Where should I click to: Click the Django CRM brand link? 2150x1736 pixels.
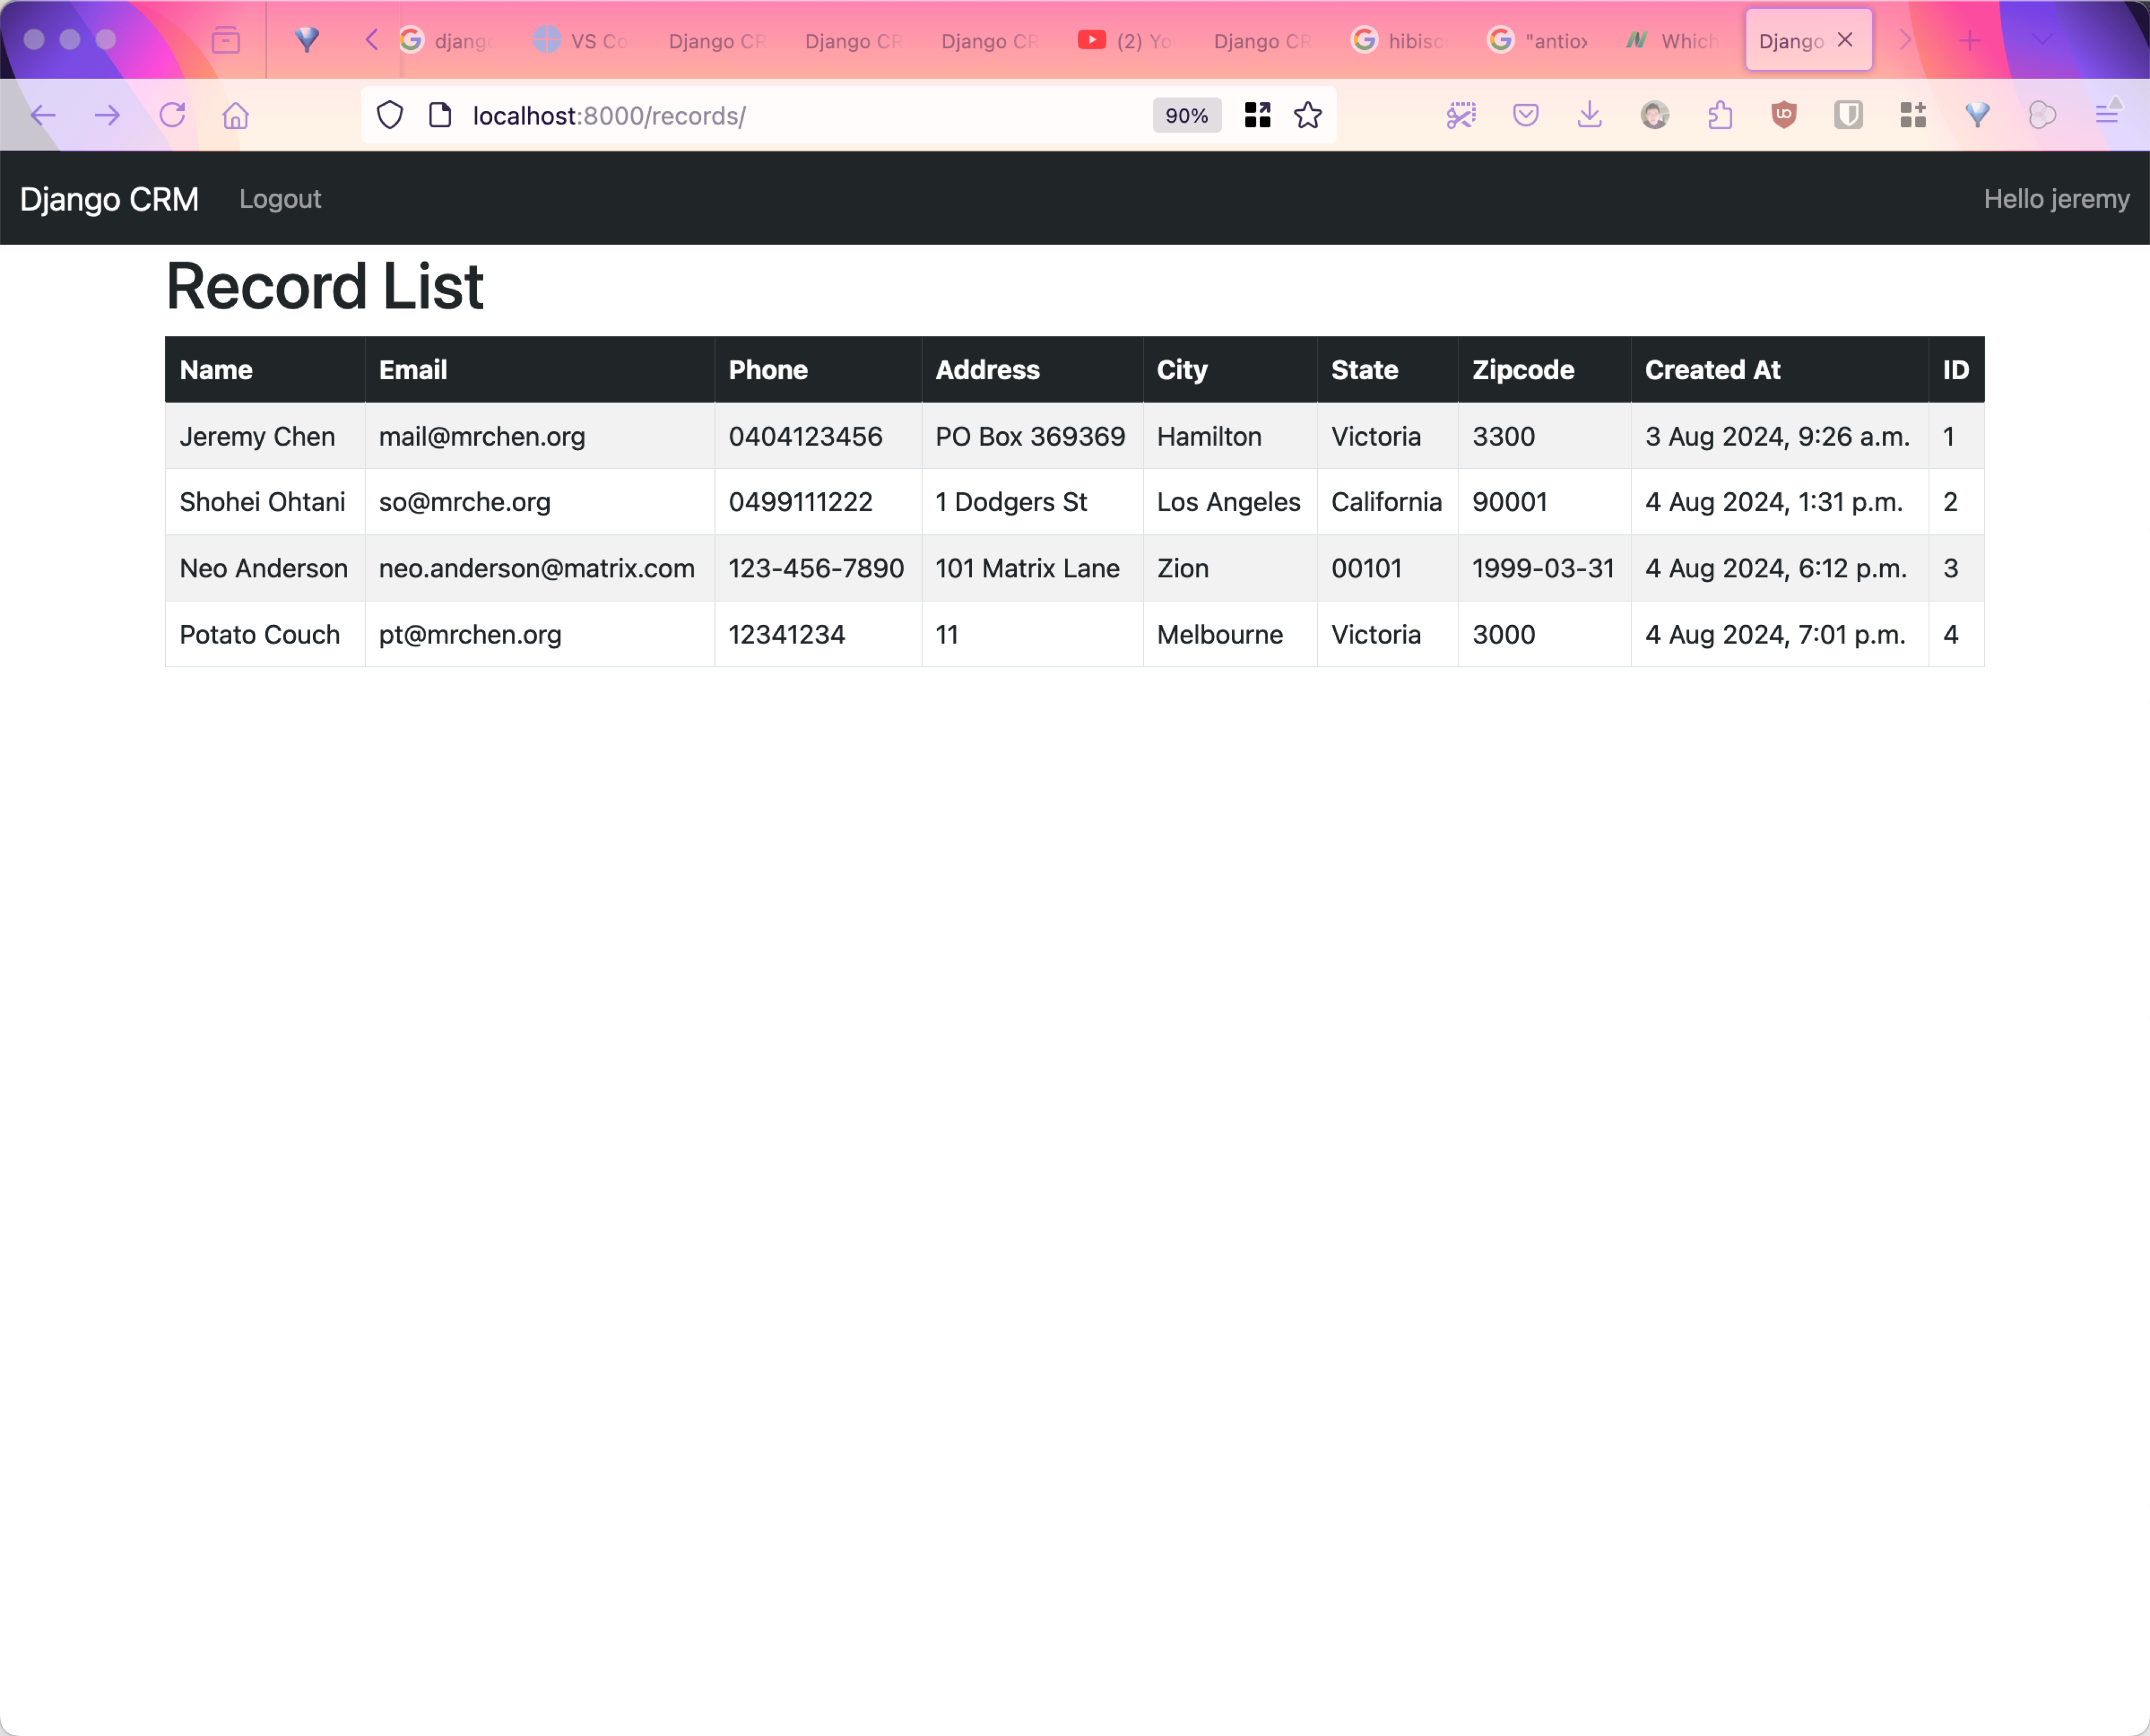coord(109,199)
